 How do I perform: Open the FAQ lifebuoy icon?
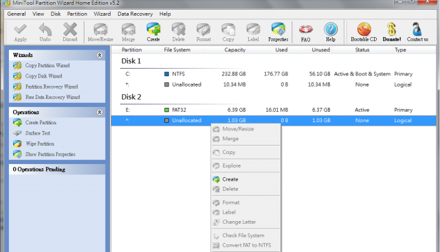coord(305,33)
